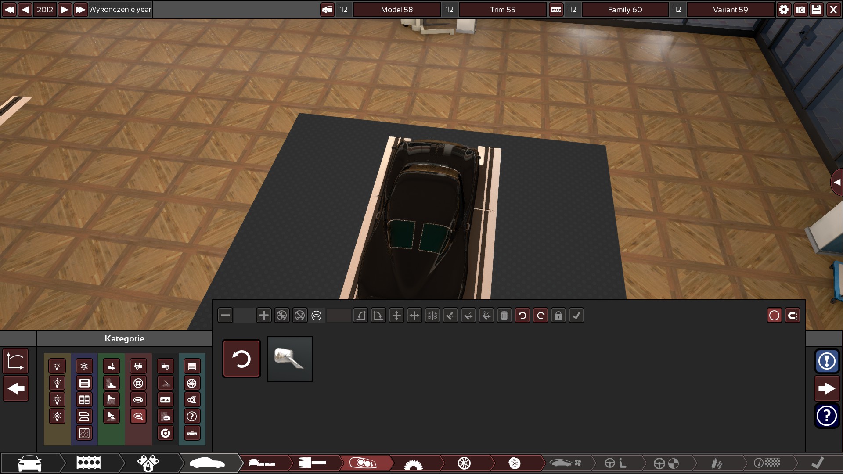Click the Variant 59 name field

click(730, 9)
